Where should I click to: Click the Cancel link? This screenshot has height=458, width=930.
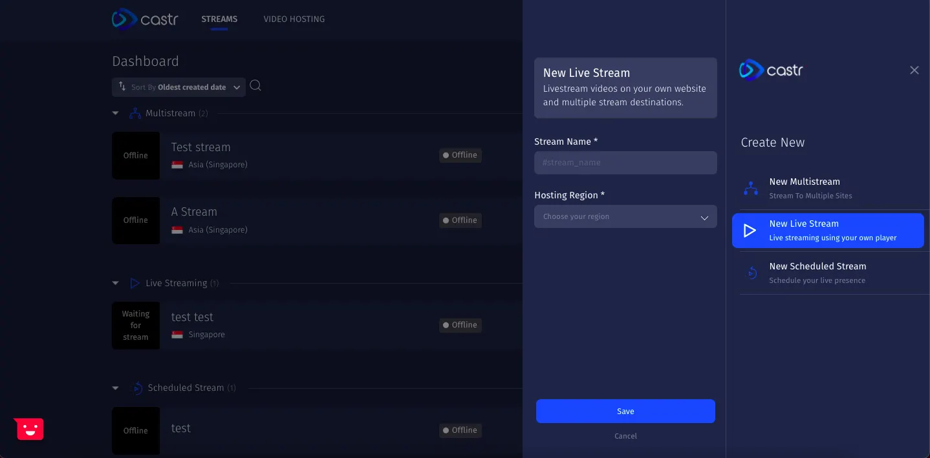tap(625, 436)
